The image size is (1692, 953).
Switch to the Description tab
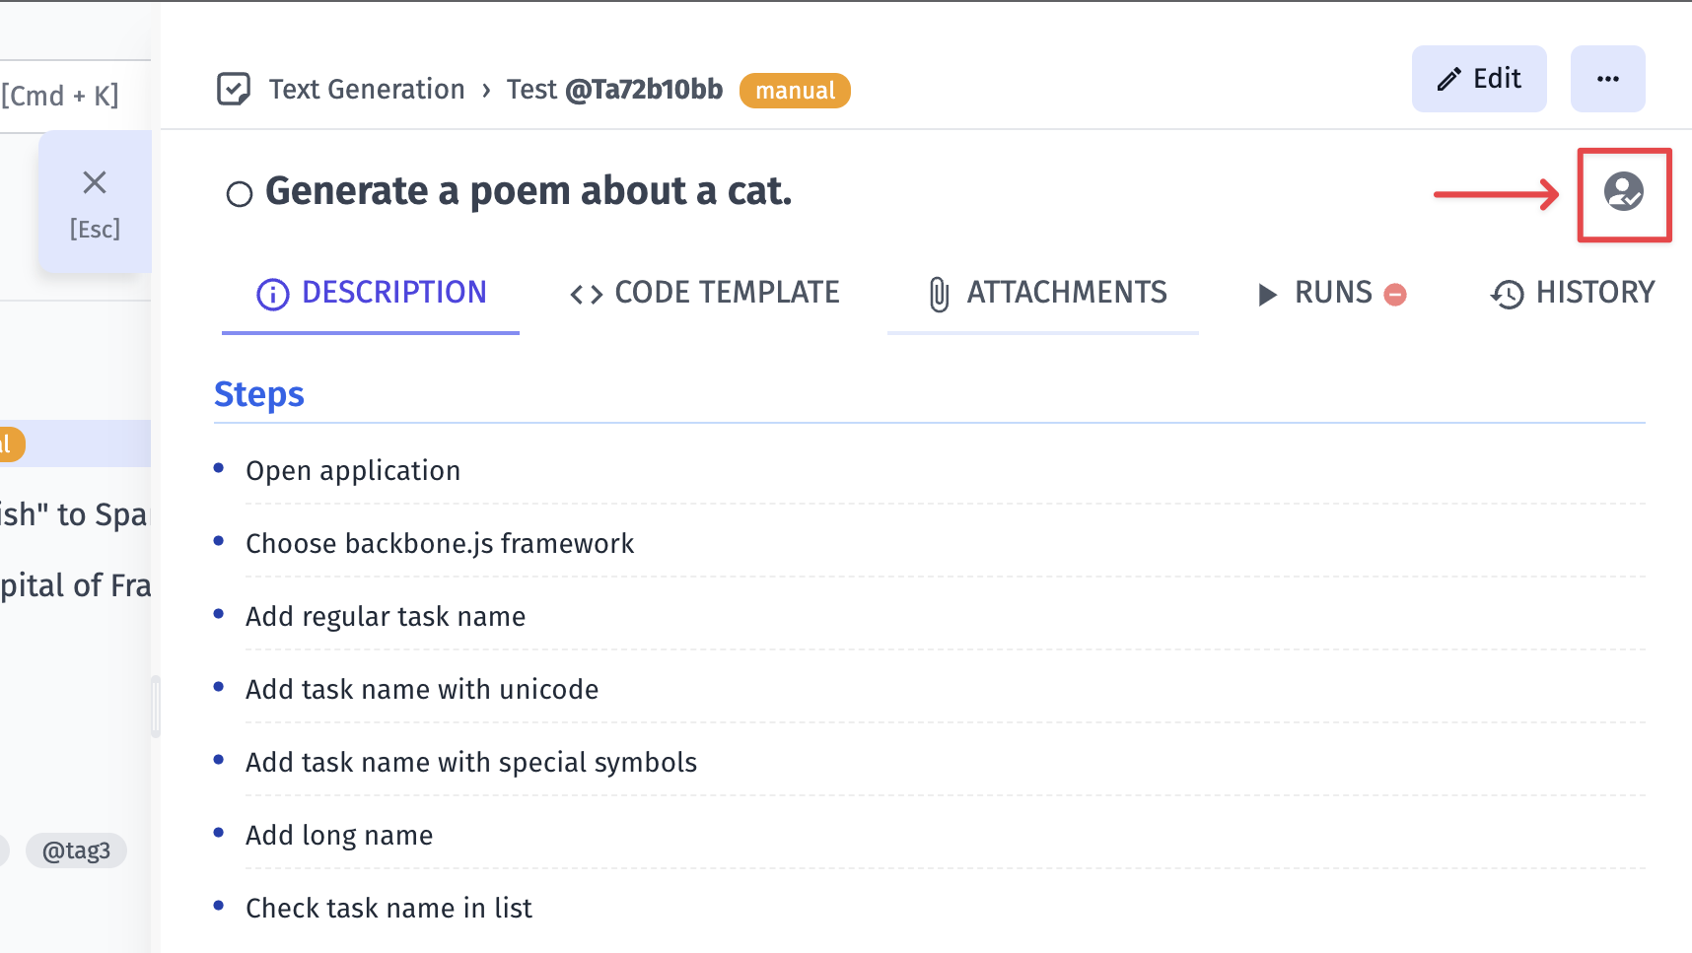[371, 293]
